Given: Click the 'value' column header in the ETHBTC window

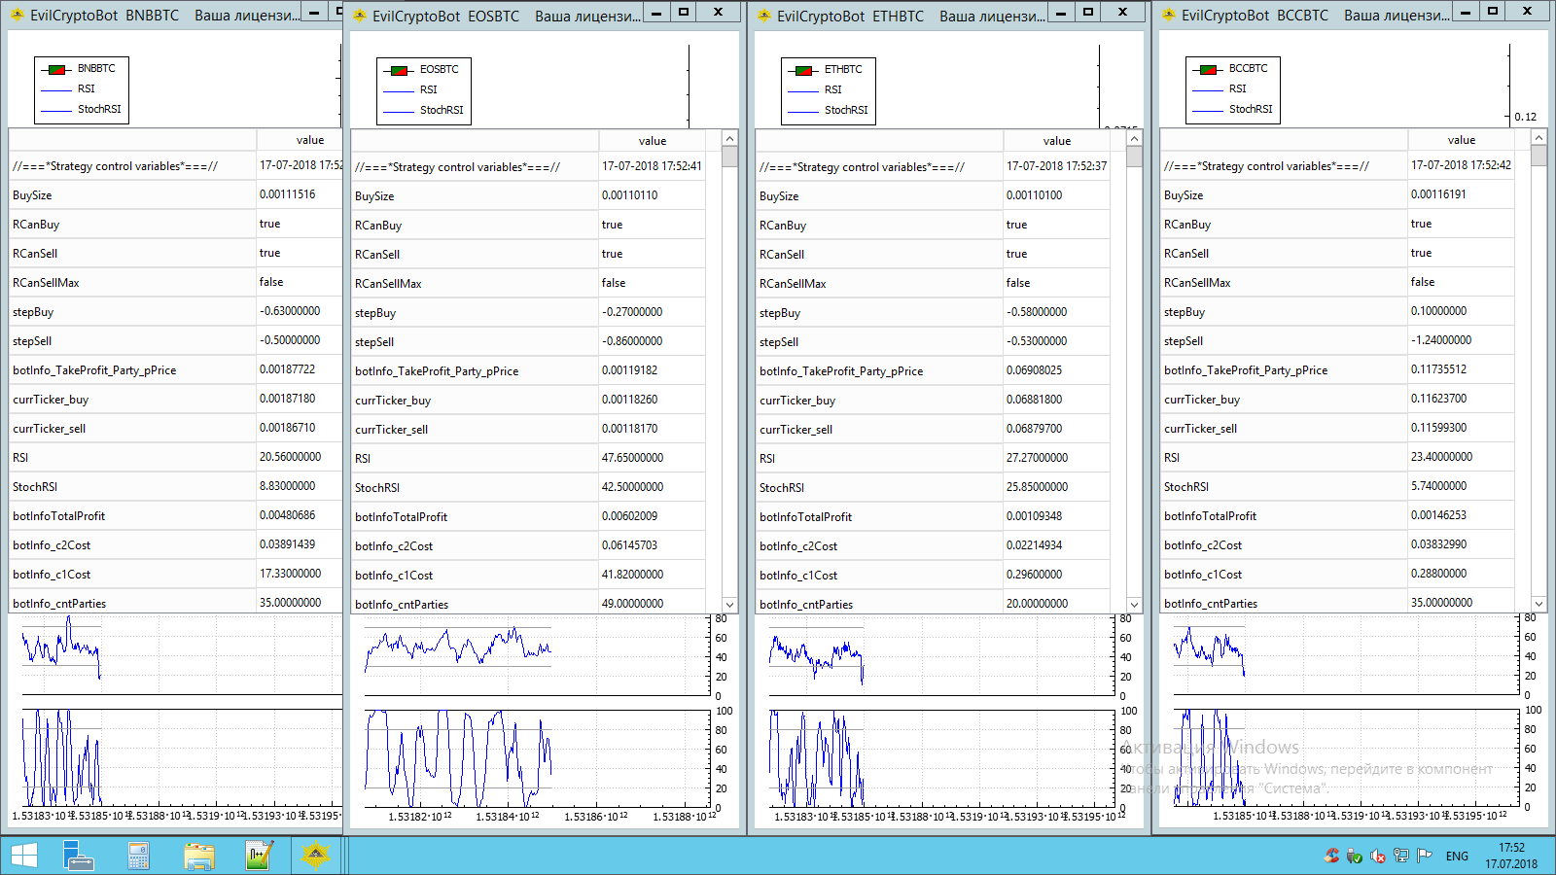Looking at the screenshot, I should pyautogui.click(x=1057, y=141).
